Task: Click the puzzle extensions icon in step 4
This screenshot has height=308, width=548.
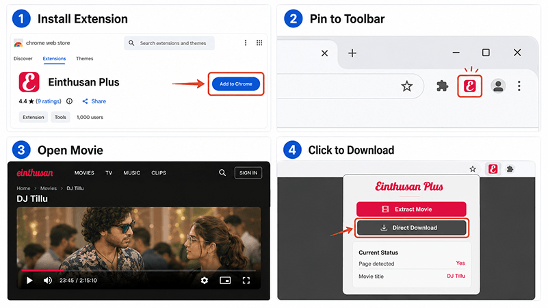Action: click(x=510, y=169)
